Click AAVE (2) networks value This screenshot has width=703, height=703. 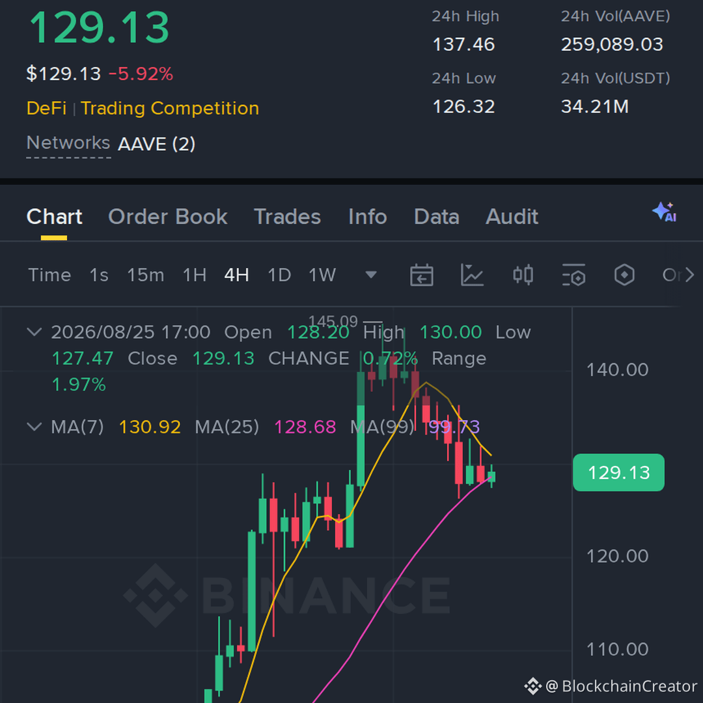[x=156, y=145]
